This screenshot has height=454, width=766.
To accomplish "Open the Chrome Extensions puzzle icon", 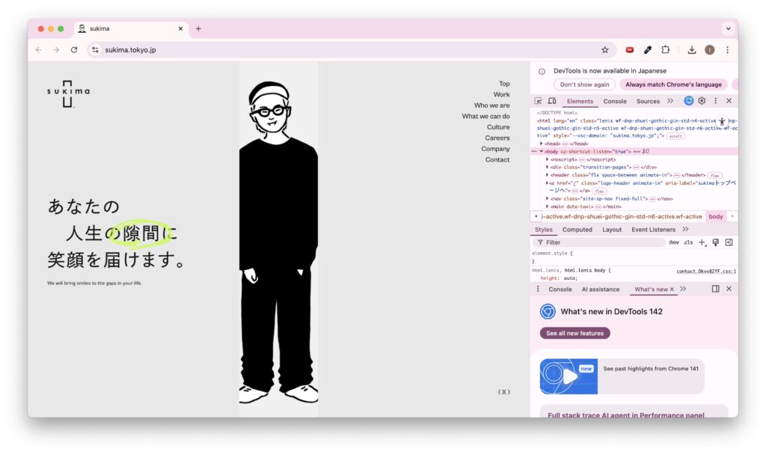I will coord(665,50).
